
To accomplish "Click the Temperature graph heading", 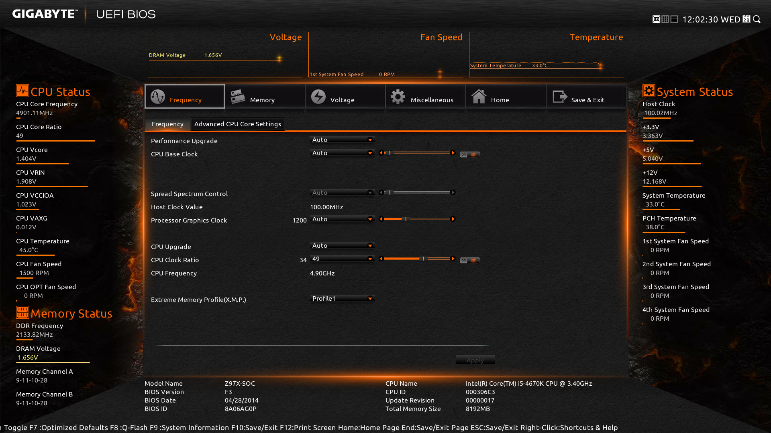I will (596, 37).
